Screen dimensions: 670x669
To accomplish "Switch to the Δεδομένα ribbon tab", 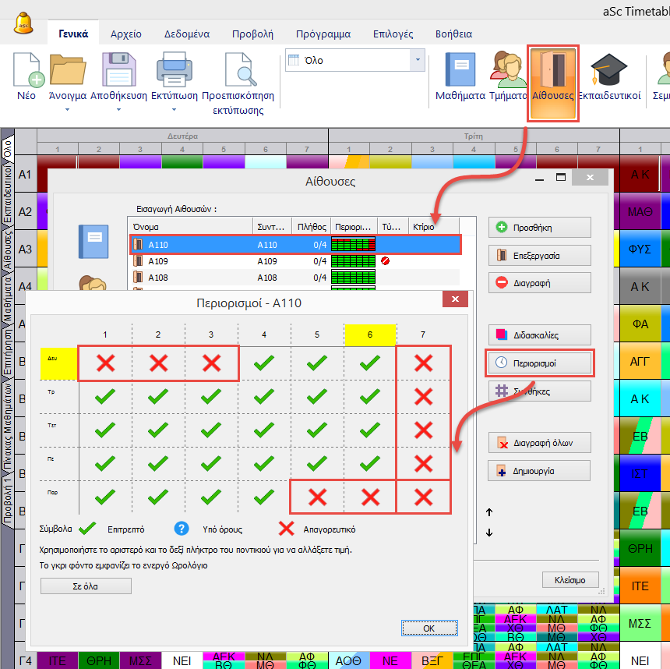I will point(186,34).
